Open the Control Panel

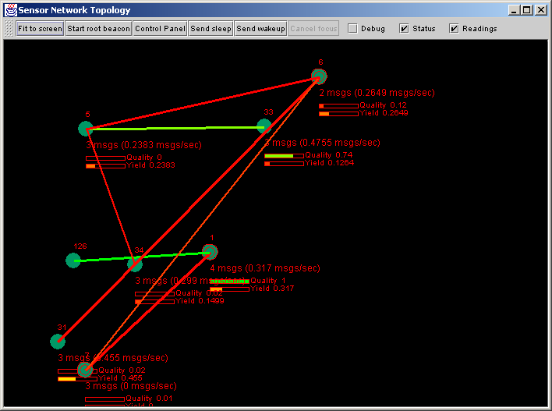coord(160,29)
